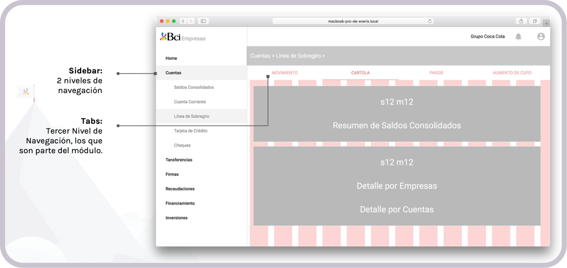Click the Home sidebar link

tap(171, 58)
